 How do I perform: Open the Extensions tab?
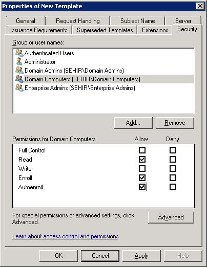[155, 30]
